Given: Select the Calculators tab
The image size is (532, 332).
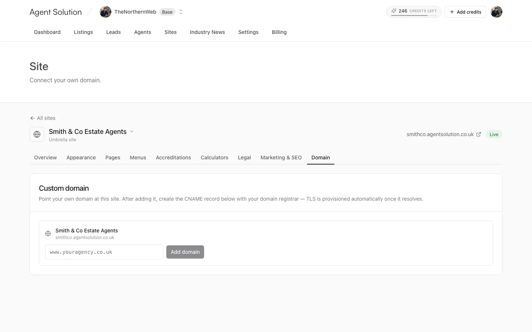Looking at the screenshot, I should point(214,158).
